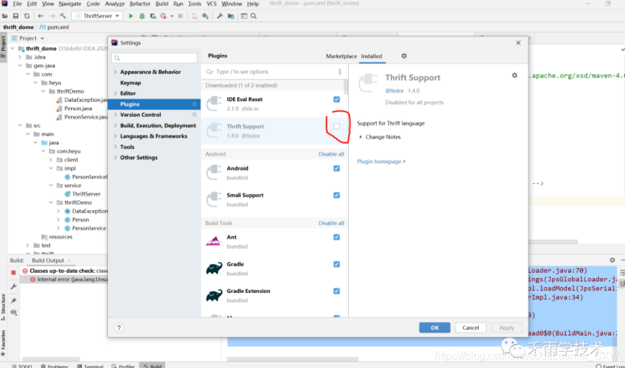
Task: Click the Apply button
Action: [x=507, y=328]
